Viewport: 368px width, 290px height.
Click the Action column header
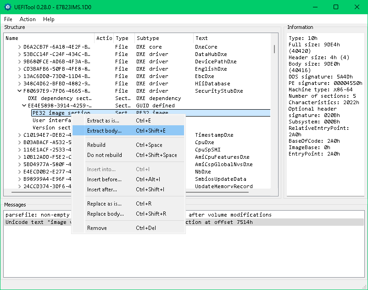pos(104,38)
